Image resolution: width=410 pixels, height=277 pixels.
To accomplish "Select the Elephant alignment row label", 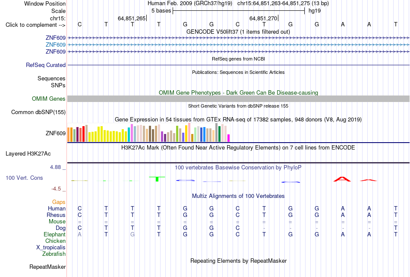I will [54, 234].
